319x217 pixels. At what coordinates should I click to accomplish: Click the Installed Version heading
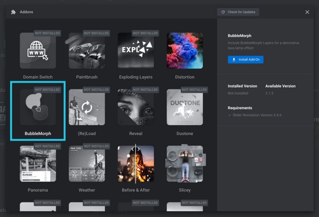coord(242,86)
